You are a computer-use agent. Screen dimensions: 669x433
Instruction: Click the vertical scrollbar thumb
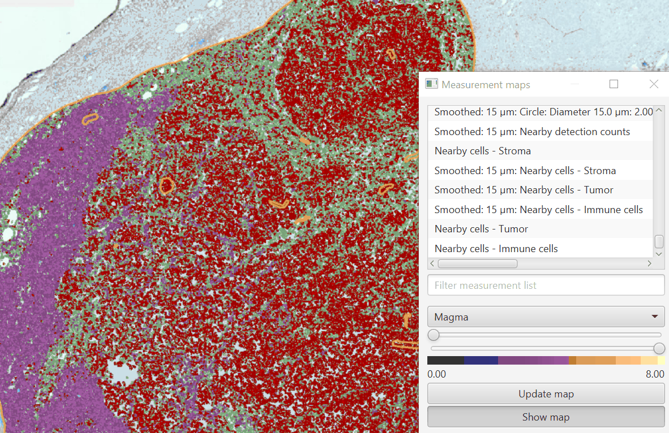(x=658, y=241)
